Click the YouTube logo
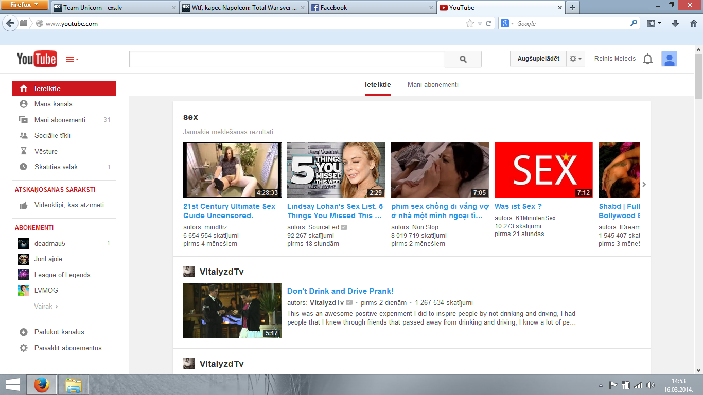The width and height of the screenshot is (703, 395). [37, 59]
